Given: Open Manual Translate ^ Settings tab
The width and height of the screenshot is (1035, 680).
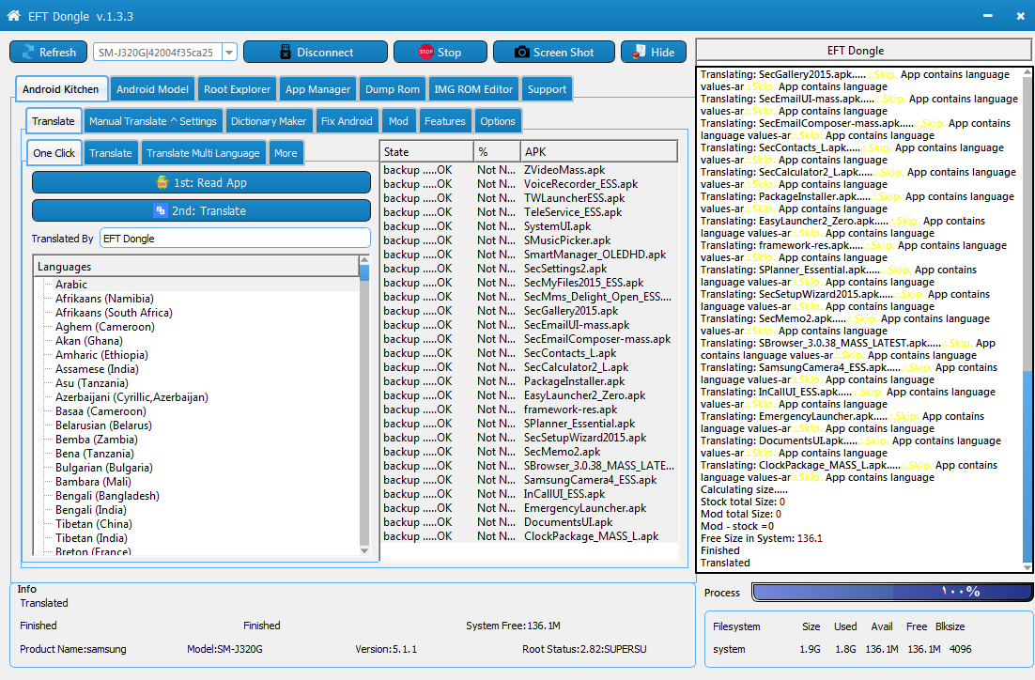Looking at the screenshot, I should coord(152,121).
